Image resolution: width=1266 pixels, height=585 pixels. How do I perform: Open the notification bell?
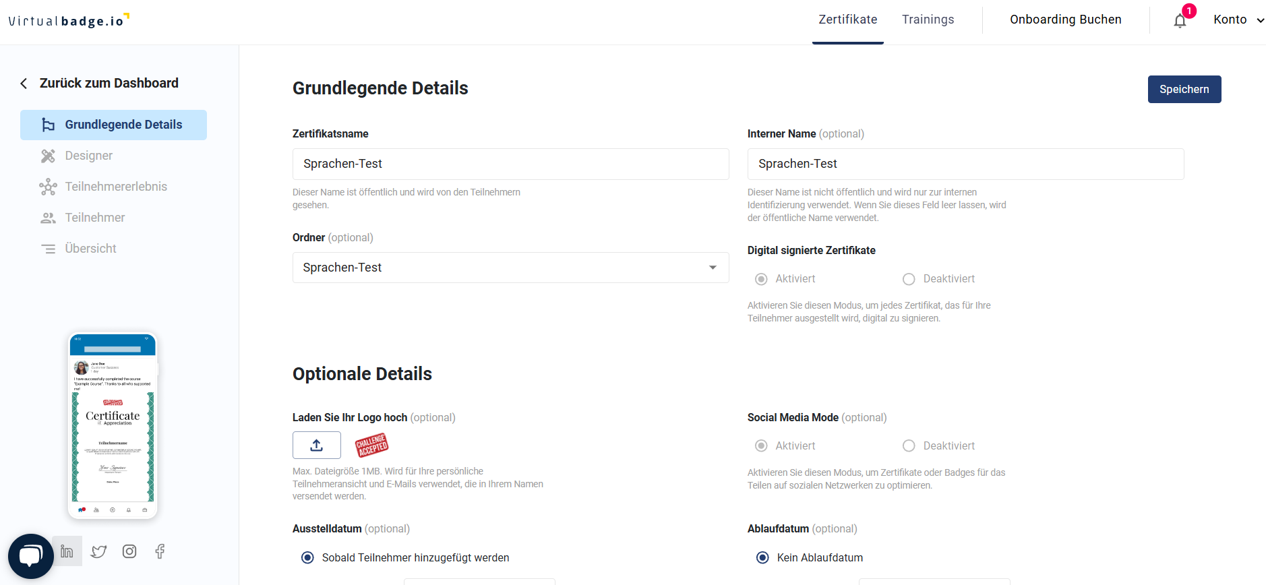point(1180,20)
